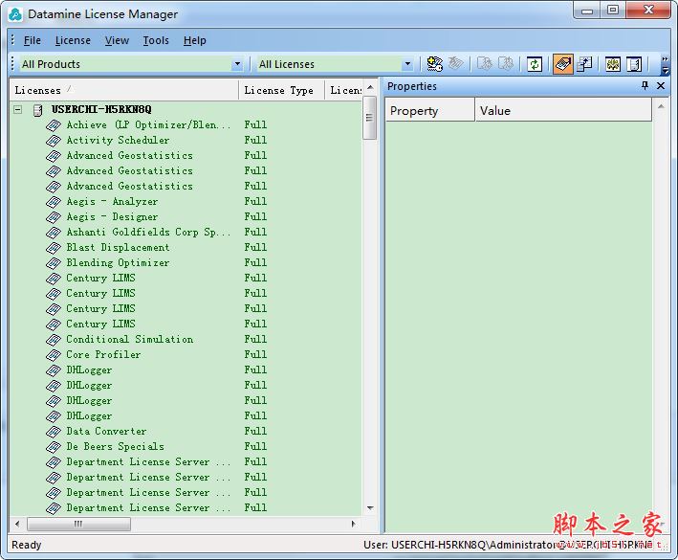Screen dimensions: 678x560
Task: Toggle the highlighted orange license view button
Action: [x=563, y=64]
